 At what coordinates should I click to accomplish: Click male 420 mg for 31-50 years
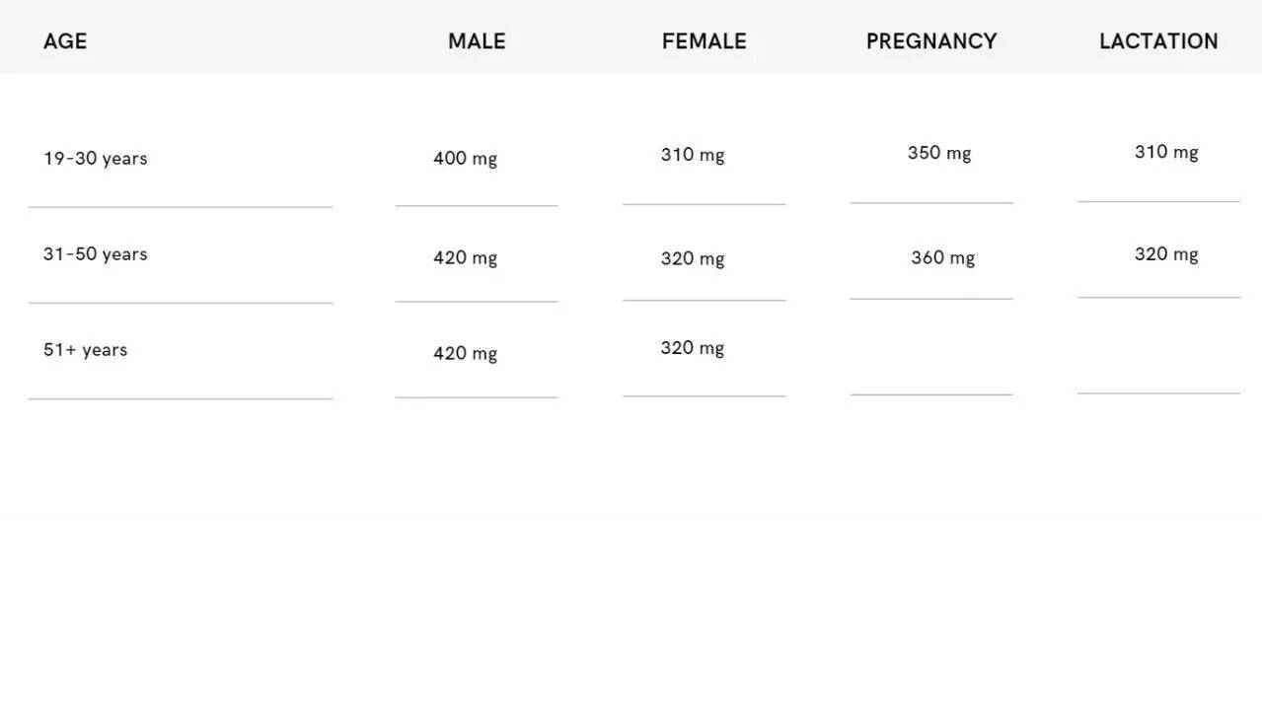pyautogui.click(x=465, y=258)
